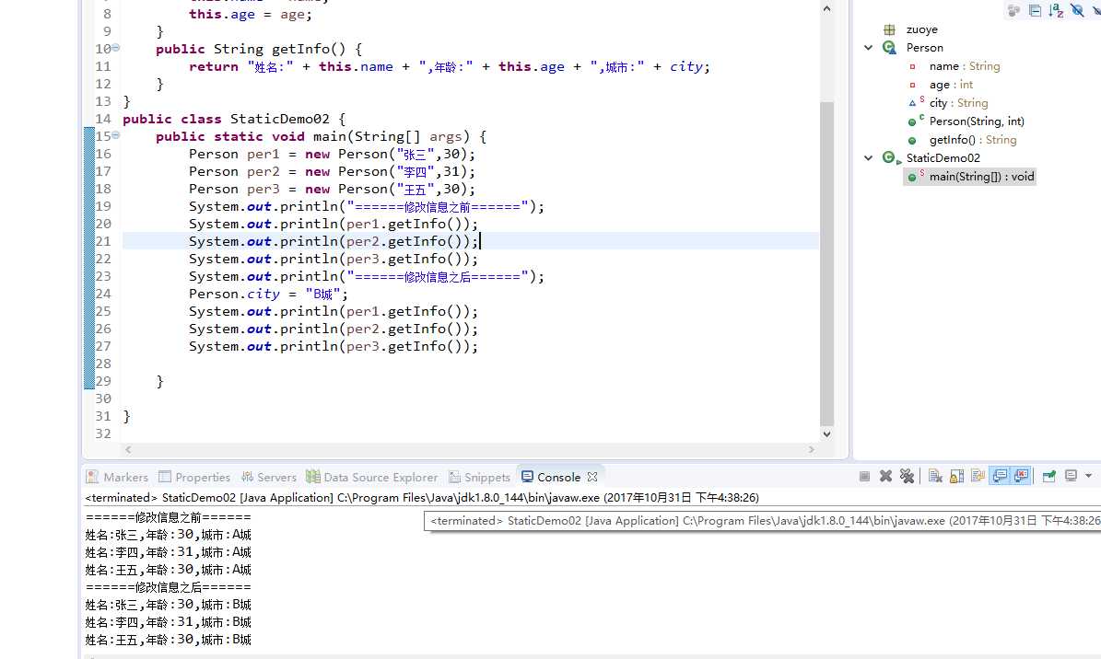
Task: Switch to the Properties tab
Action: [194, 478]
